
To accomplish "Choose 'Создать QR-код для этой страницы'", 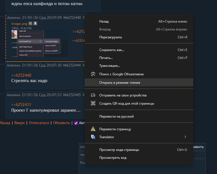I will 139,103.
